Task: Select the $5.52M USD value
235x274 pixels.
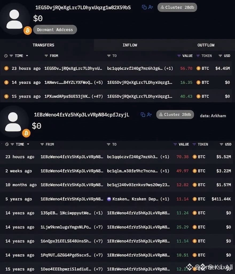Action: 224,157
